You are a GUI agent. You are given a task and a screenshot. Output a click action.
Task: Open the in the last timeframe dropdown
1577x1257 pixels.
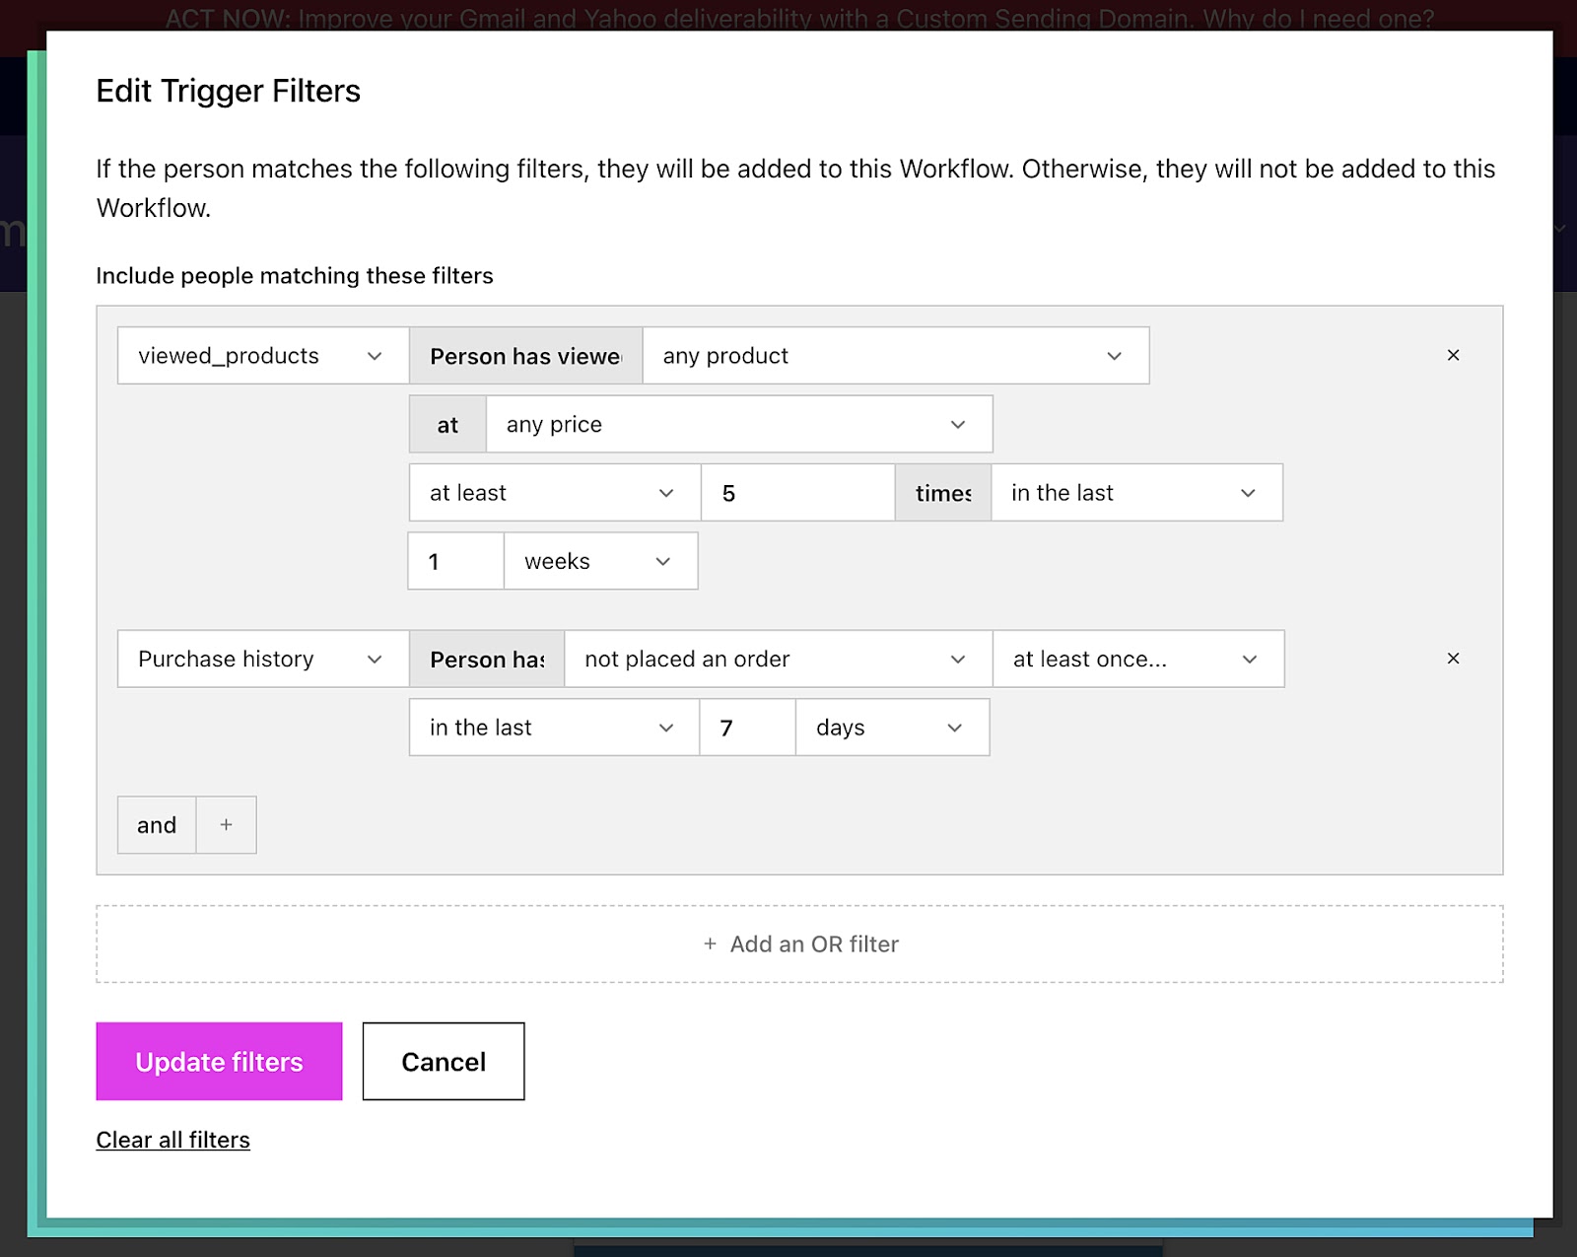(552, 727)
